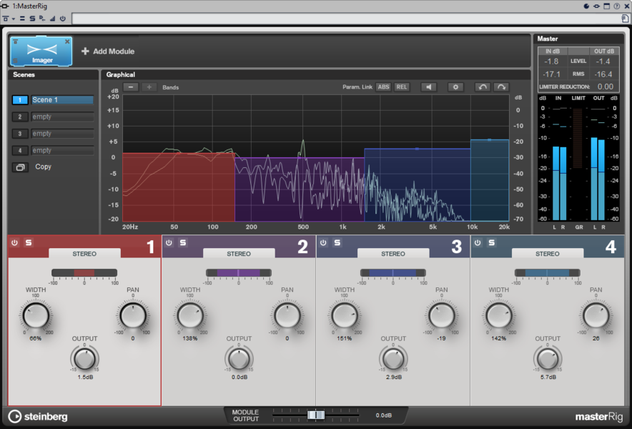
Task: Click the empty preset name field
Action: click(346, 19)
